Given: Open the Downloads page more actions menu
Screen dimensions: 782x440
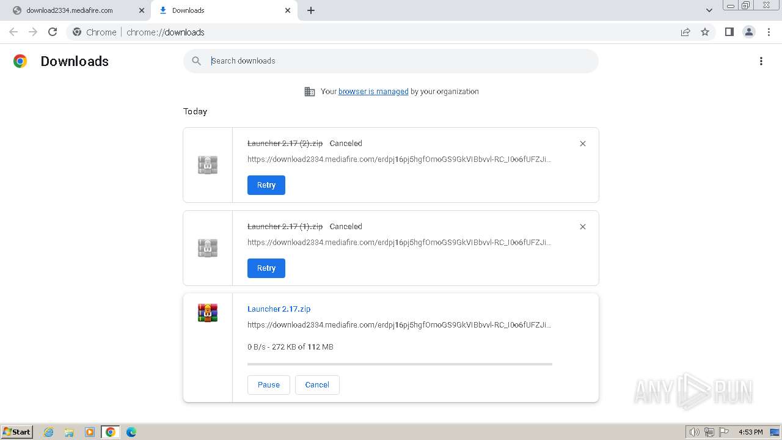Looking at the screenshot, I should 761,61.
